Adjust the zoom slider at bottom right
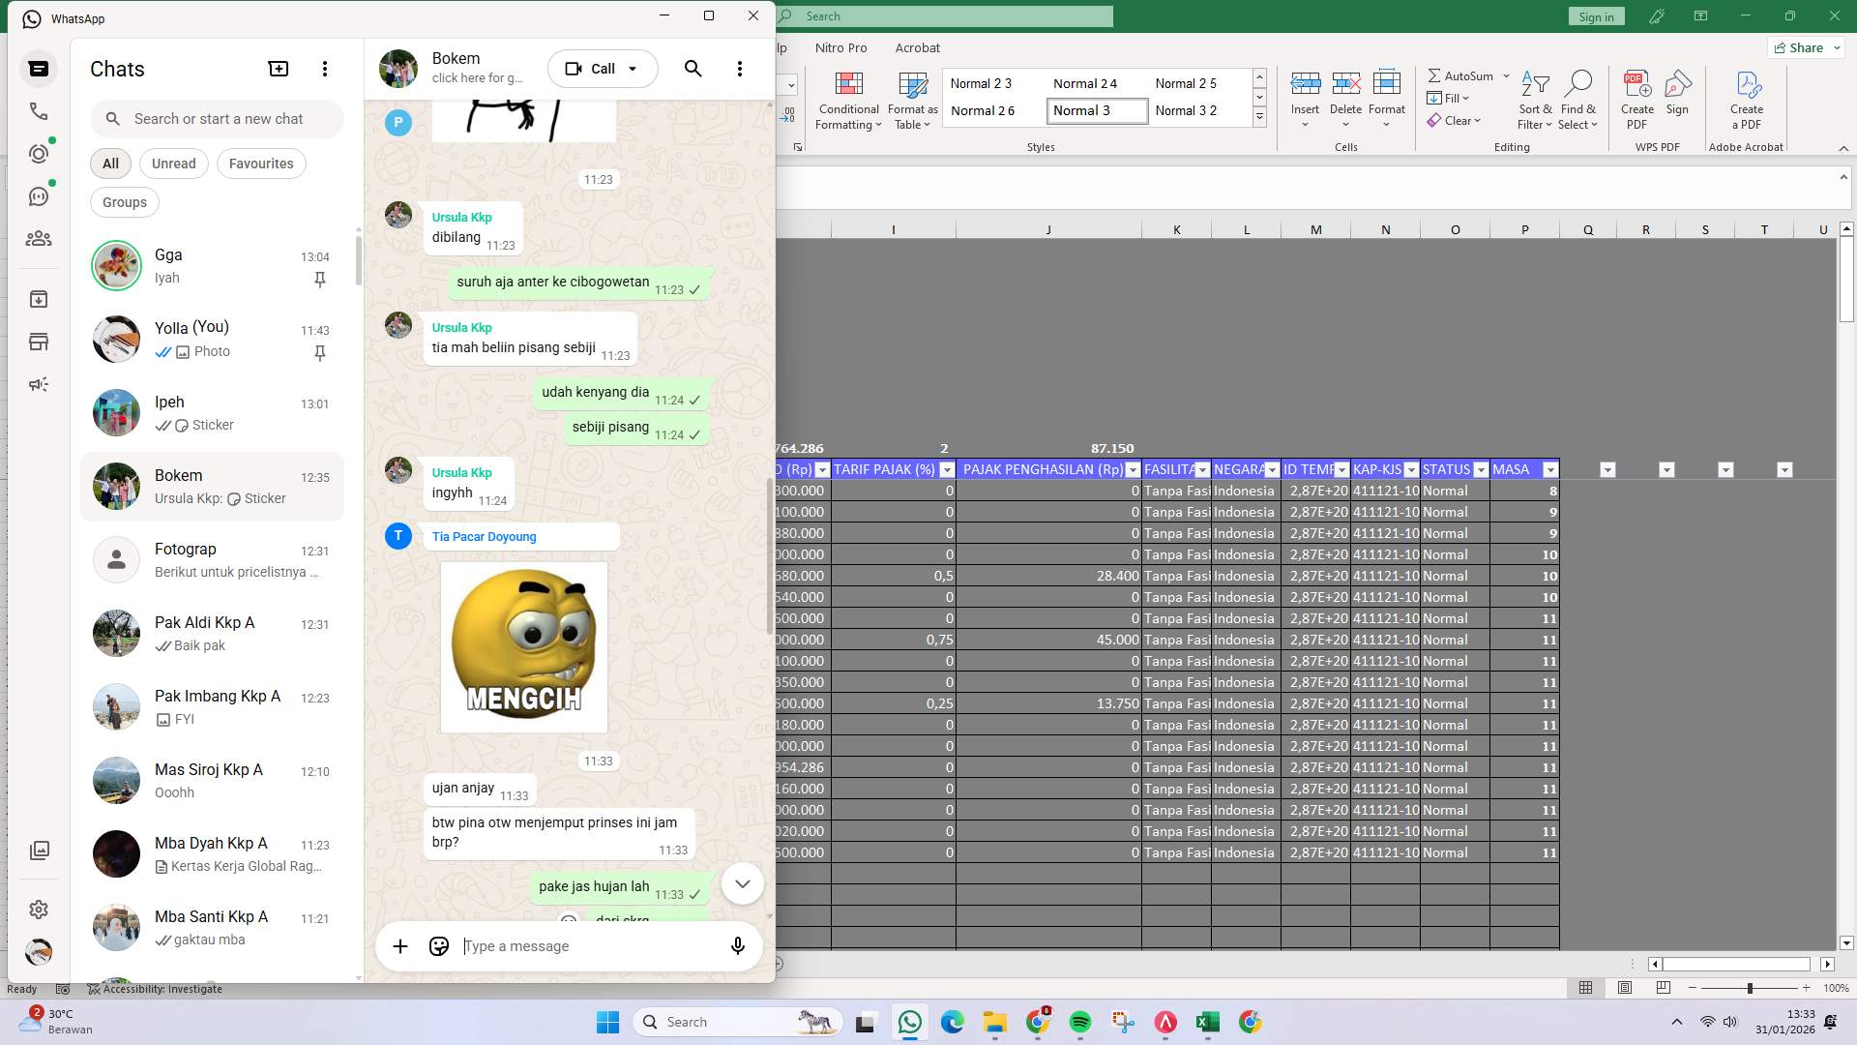 [x=1751, y=989]
